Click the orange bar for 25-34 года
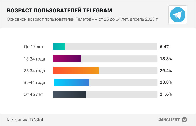 76,71
